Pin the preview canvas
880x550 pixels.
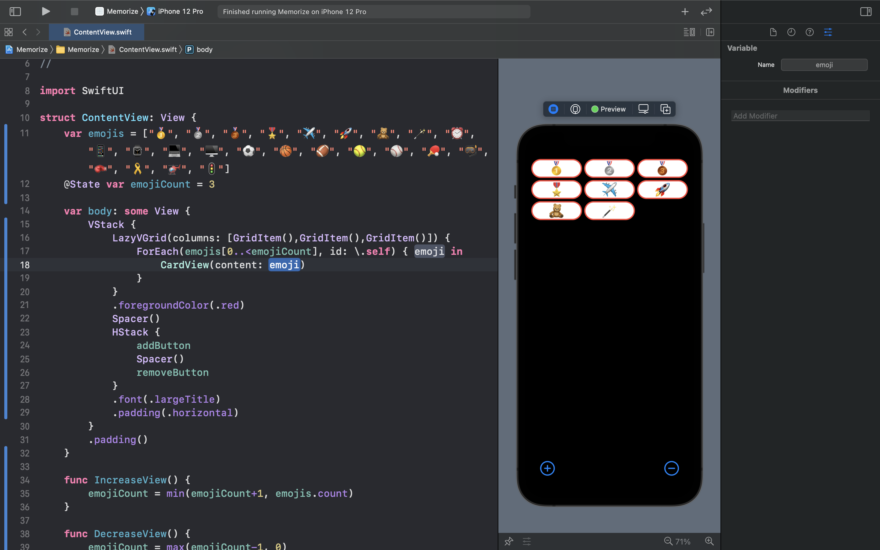509,541
